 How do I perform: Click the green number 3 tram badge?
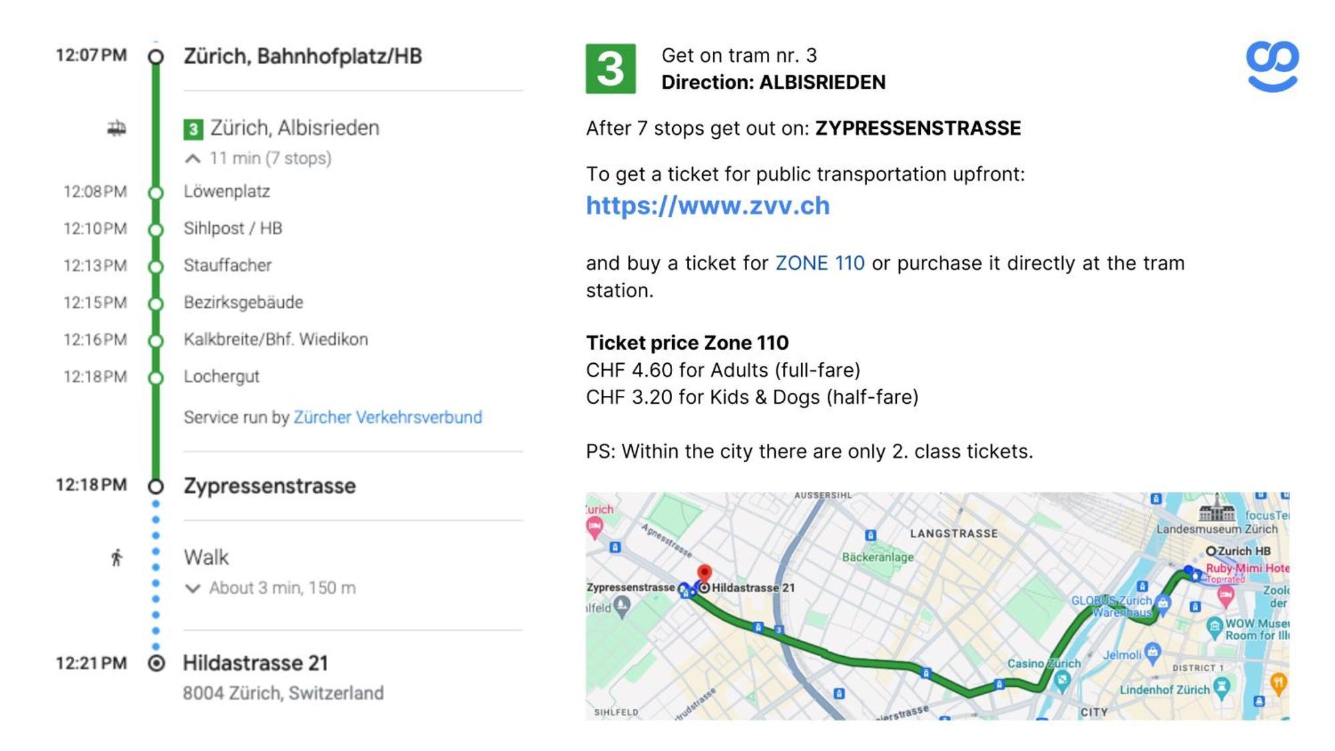pyautogui.click(x=610, y=69)
